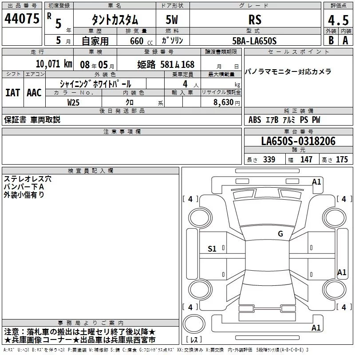Viewport: 355px width, 355px height.
Task: Click the model code 5BA-LA650S
Action: [254, 41]
